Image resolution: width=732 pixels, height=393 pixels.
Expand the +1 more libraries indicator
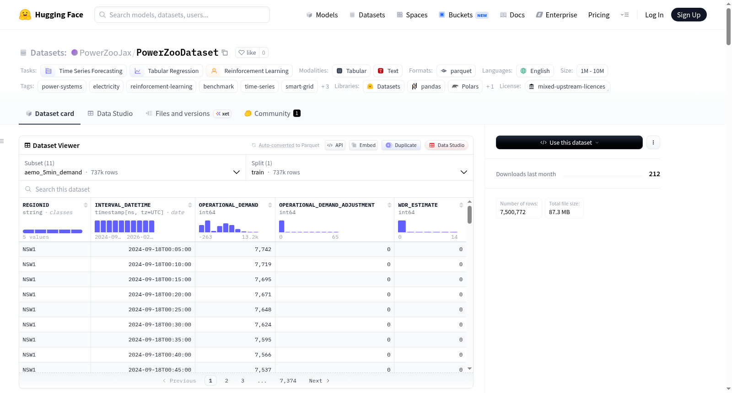(x=490, y=87)
